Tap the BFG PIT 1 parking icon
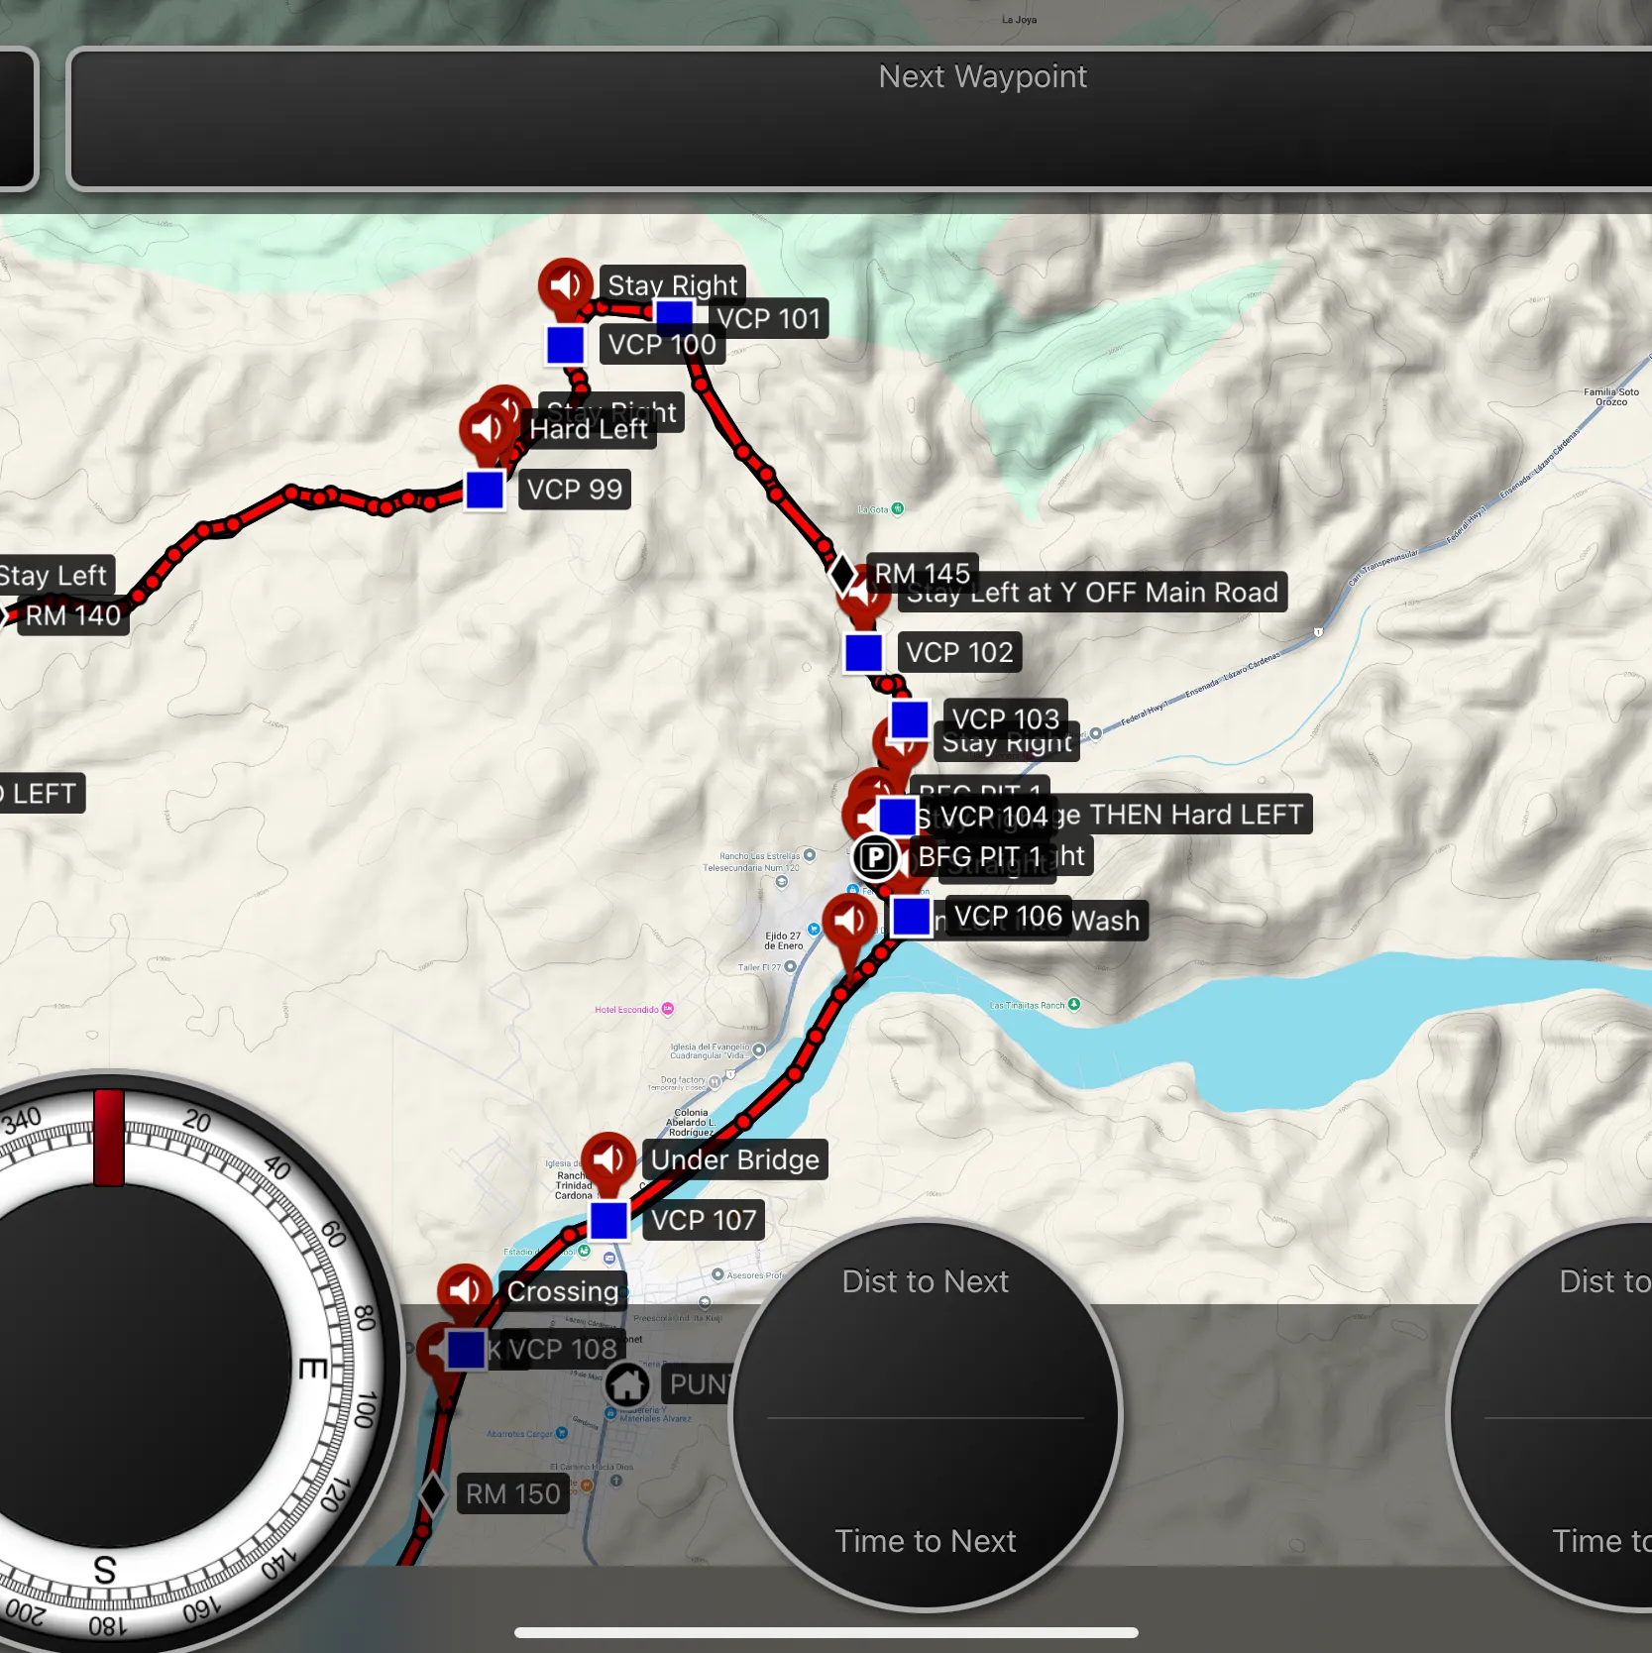This screenshot has height=1653, width=1652. 875,857
